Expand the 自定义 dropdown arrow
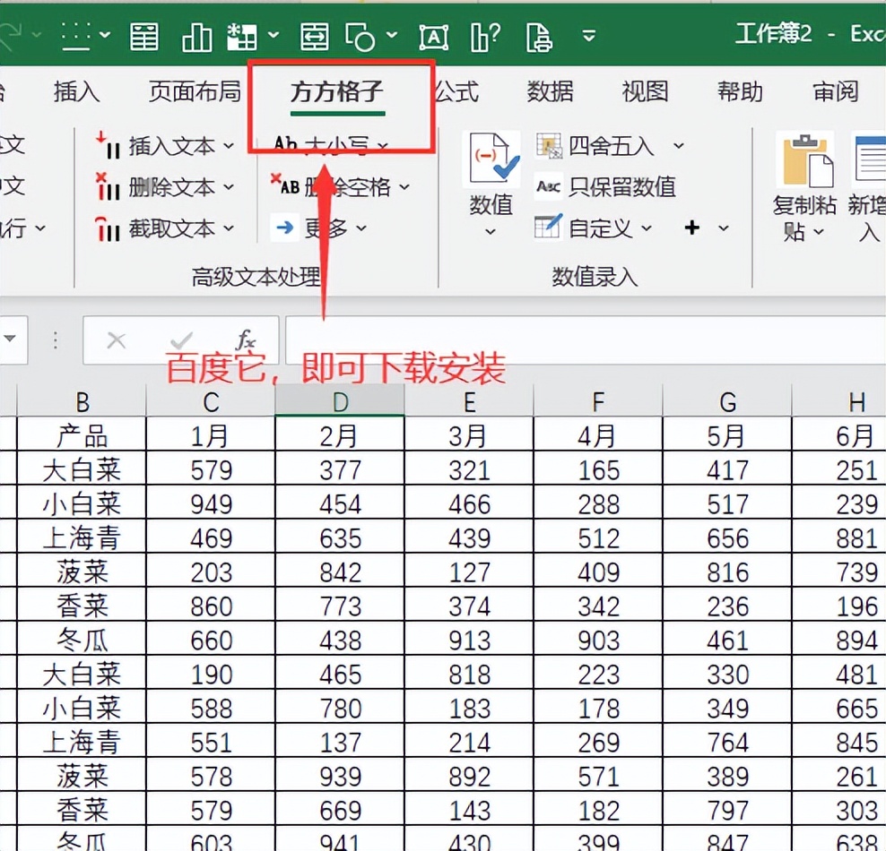 tap(647, 228)
